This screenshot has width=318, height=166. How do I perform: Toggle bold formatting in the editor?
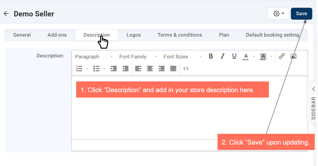tap(211, 56)
